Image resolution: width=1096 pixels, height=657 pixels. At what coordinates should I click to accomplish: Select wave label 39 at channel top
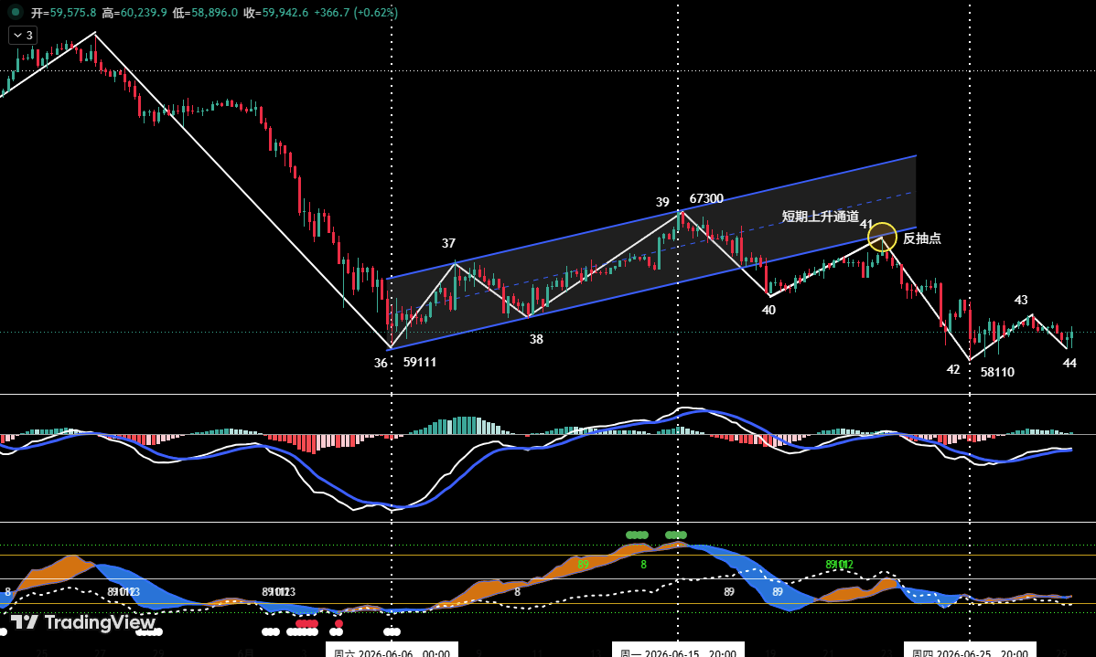662,203
